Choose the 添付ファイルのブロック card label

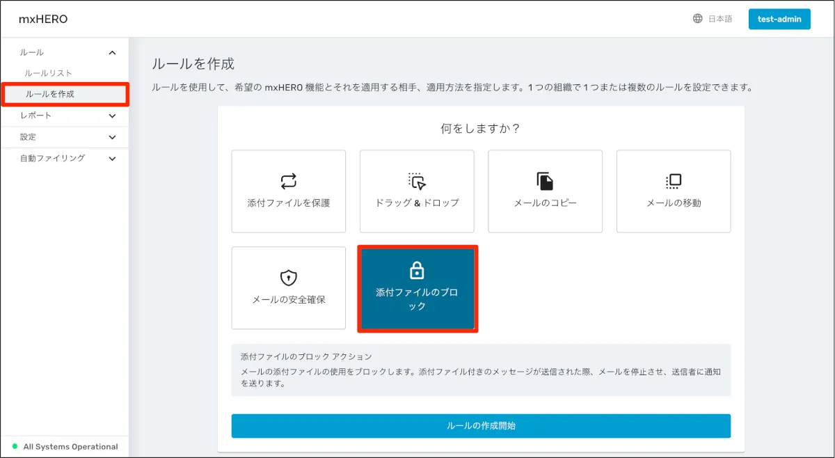pyautogui.click(x=417, y=299)
